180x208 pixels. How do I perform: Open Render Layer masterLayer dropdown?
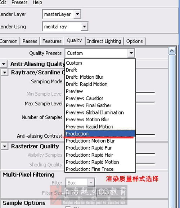(62, 14)
